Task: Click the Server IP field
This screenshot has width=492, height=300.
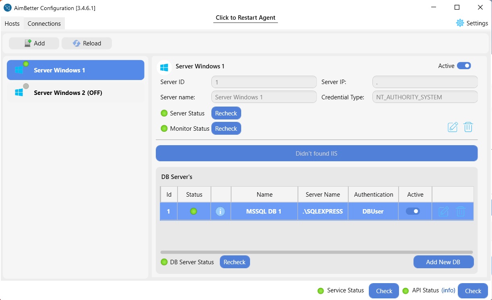Action: tap(425, 82)
